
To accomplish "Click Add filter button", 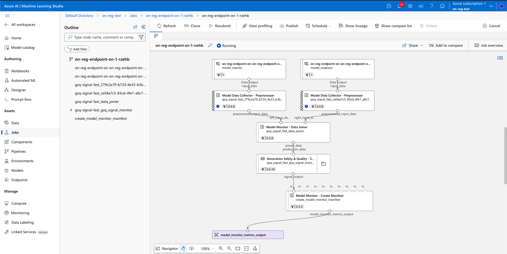I will pyautogui.click(x=77, y=49).
